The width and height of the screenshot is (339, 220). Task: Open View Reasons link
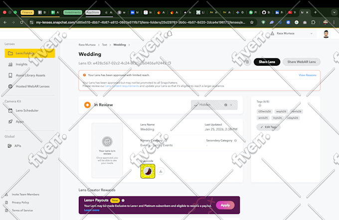click(308, 75)
